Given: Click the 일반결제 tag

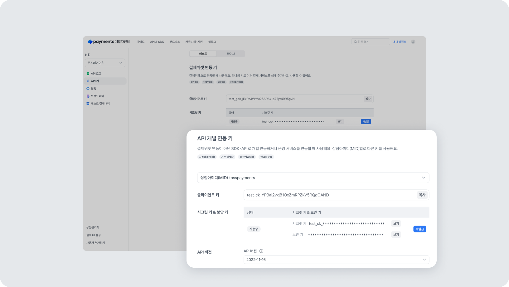Looking at the screenshot, I should click(194, 82).
